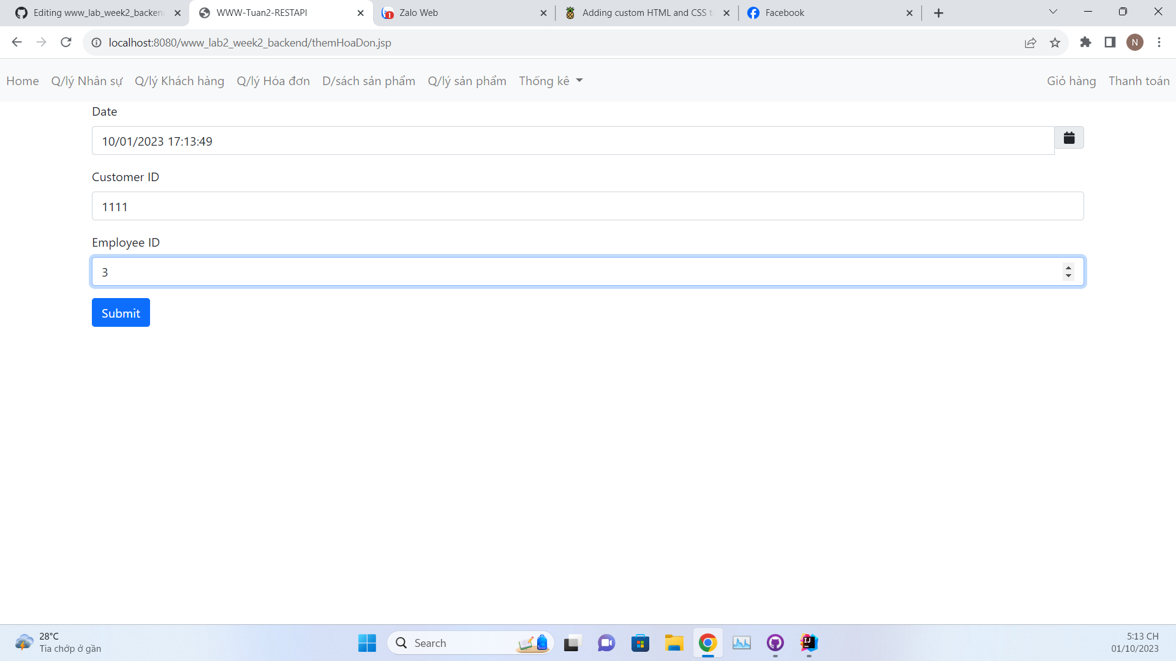Open the calendar date picker icon
The height and width of the screenshot is (661, 1176).
(1069, 138)
